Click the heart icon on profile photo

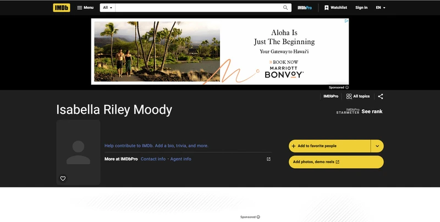(x=63, y=179)
